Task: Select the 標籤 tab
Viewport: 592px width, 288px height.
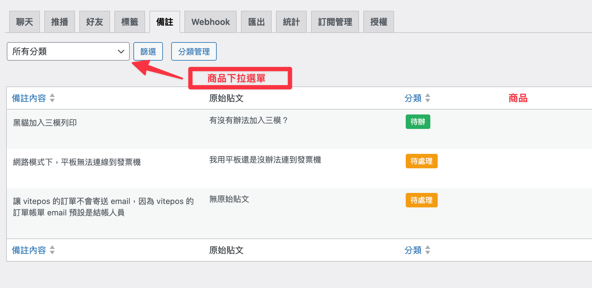Action: 130,22
